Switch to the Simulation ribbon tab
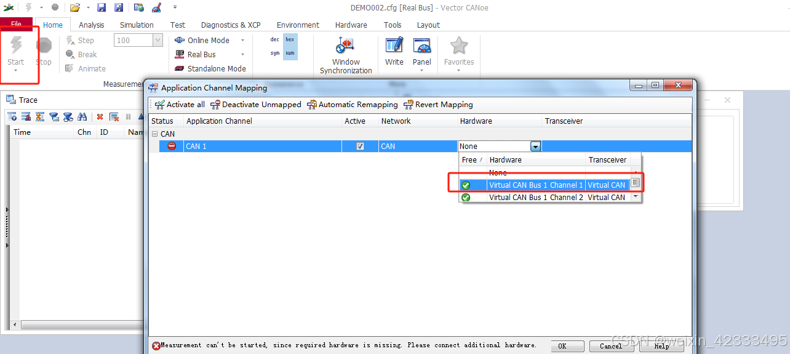790x354 pixels. (137, 25)
